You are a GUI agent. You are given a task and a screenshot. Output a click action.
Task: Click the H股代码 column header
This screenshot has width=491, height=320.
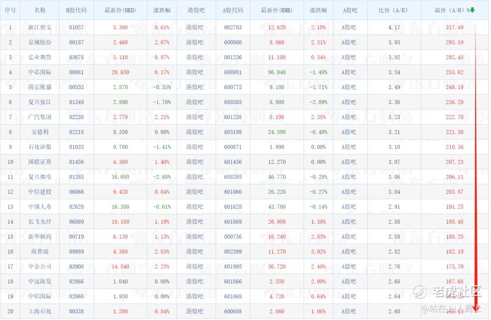tap(76, 10)
